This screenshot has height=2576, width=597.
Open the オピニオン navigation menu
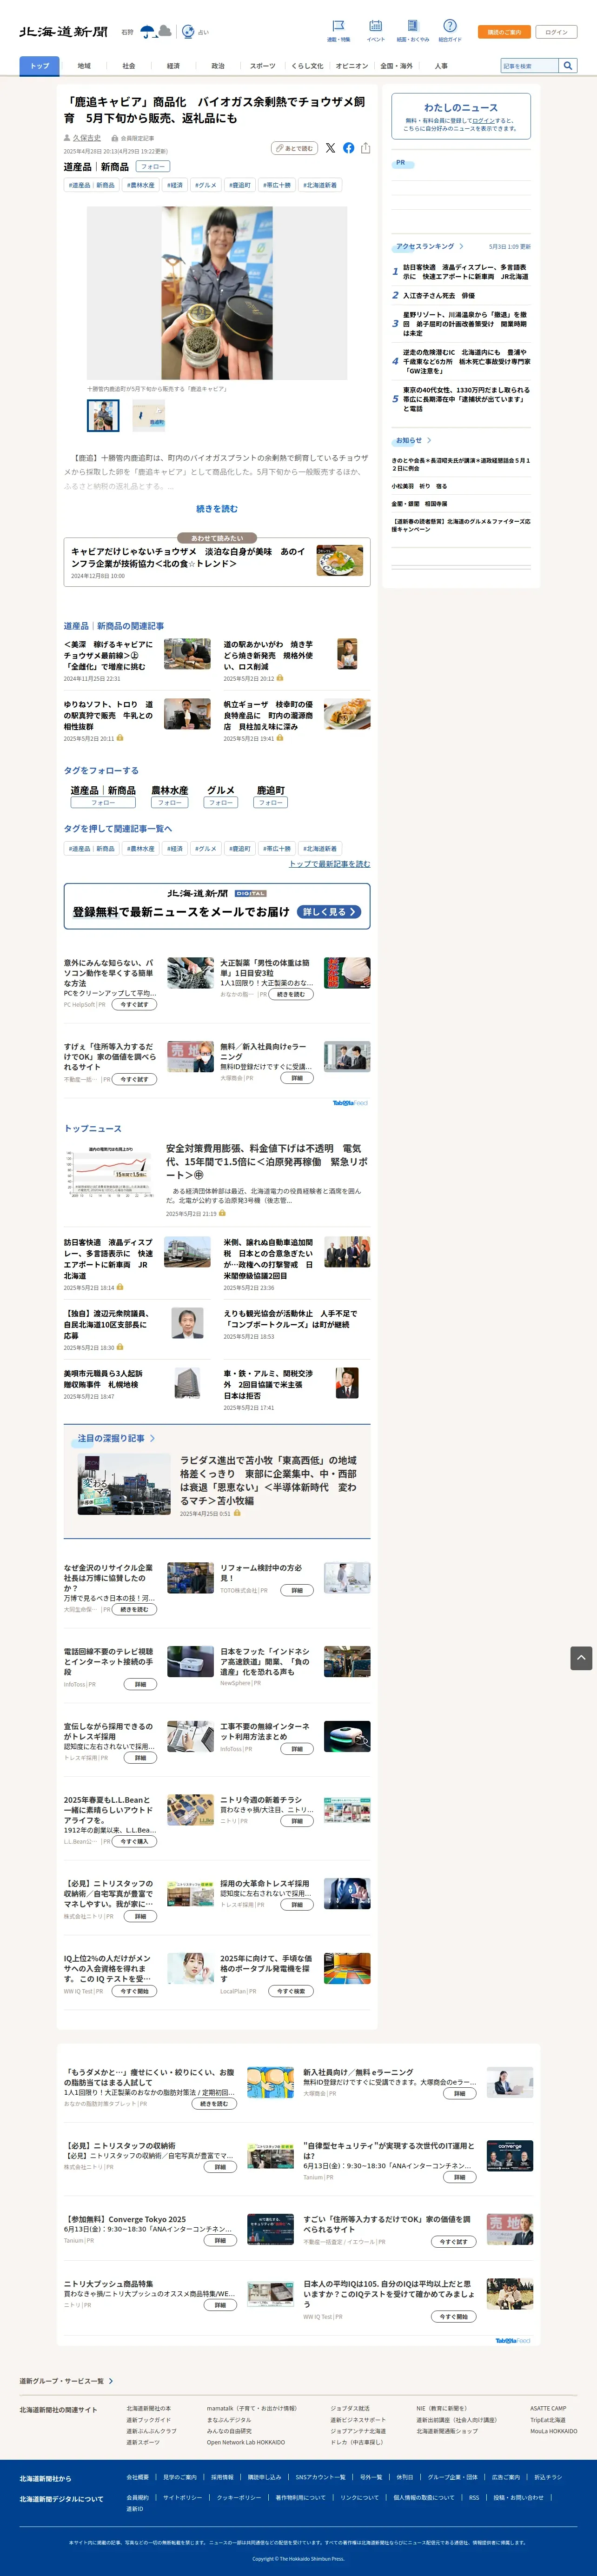click(x=352, y=66)
